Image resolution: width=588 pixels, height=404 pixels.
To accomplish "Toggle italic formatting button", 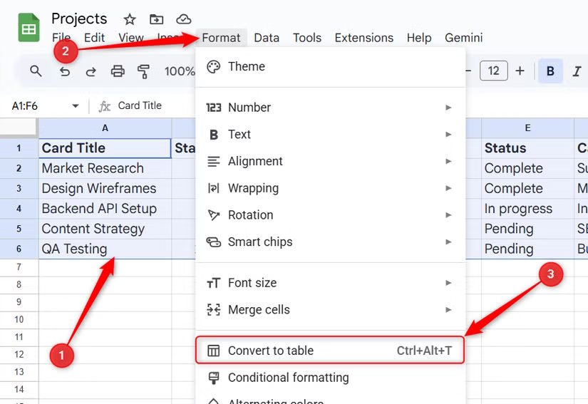I will (x=577, y=71).
